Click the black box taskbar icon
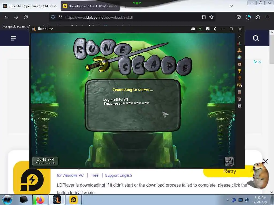Viewport: 274px width, 205px height. pos(24,200)
